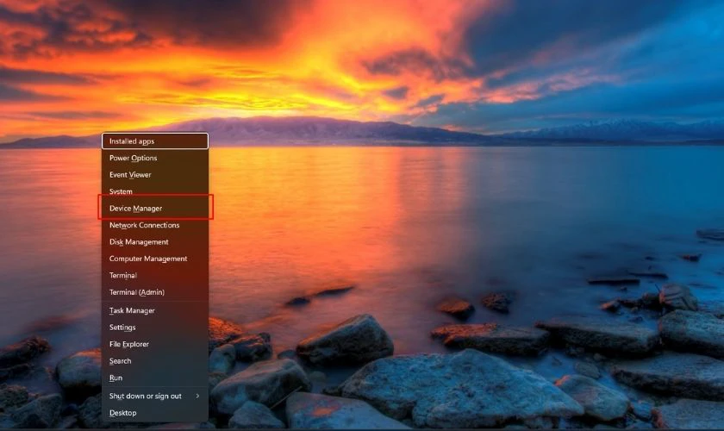Select Power Options entry
The image size is (724, 431).
pos(154,158)
